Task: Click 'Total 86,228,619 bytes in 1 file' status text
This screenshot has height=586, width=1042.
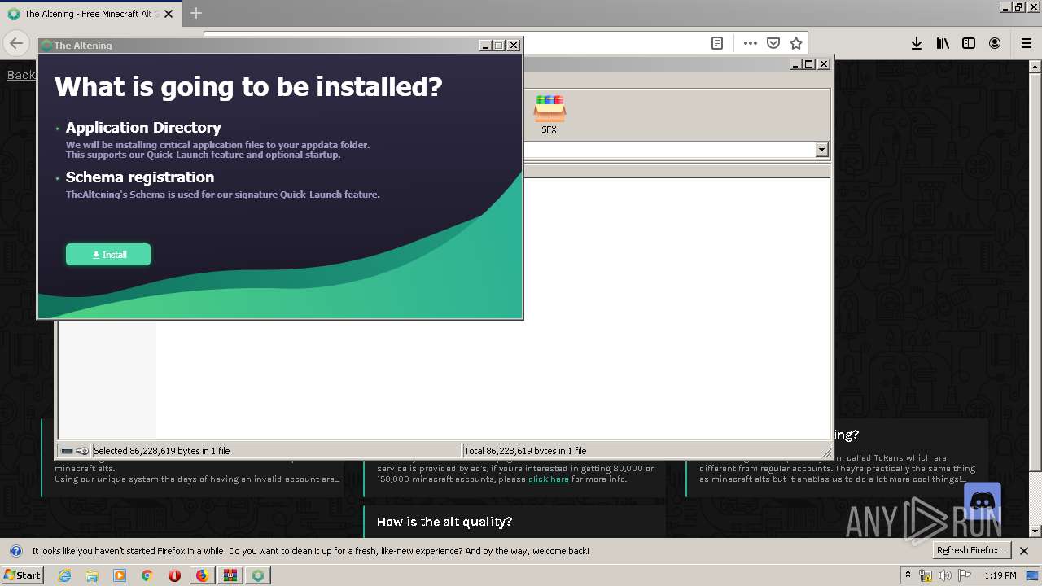Action: click(x=525, y=451)
